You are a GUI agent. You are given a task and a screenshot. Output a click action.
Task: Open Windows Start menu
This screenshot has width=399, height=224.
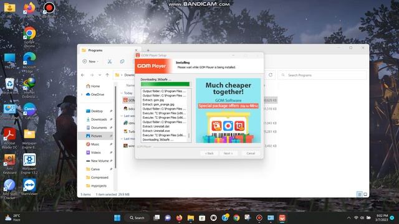(x=117, y=218)
